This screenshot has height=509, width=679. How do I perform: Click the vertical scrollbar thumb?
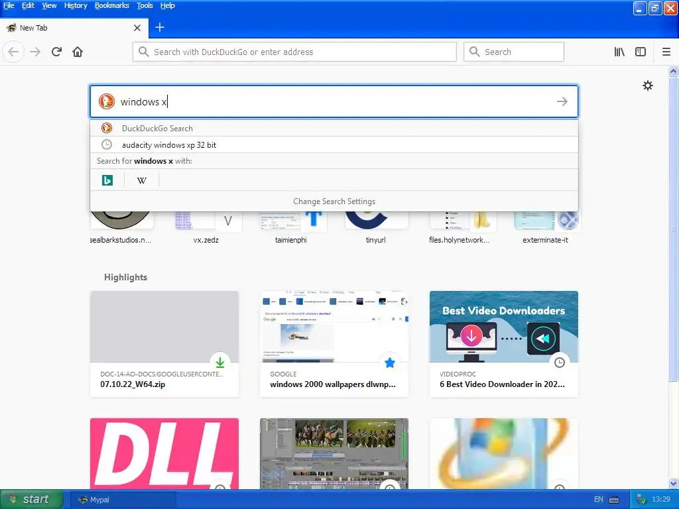(673, 229)
